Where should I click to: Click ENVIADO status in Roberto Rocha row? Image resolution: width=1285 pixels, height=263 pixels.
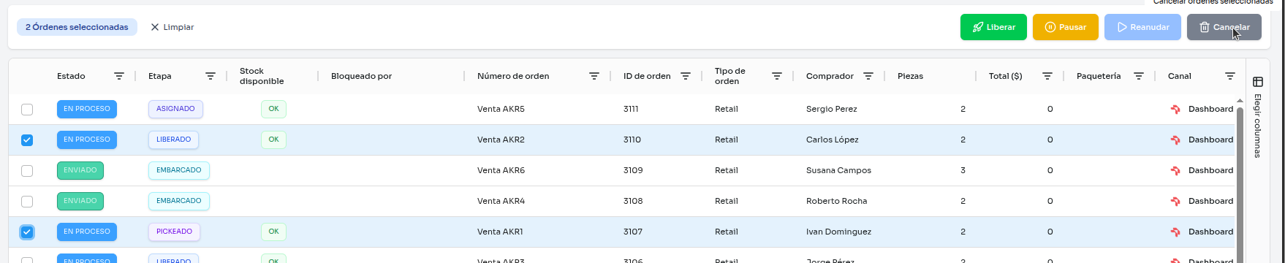point(80,201)
